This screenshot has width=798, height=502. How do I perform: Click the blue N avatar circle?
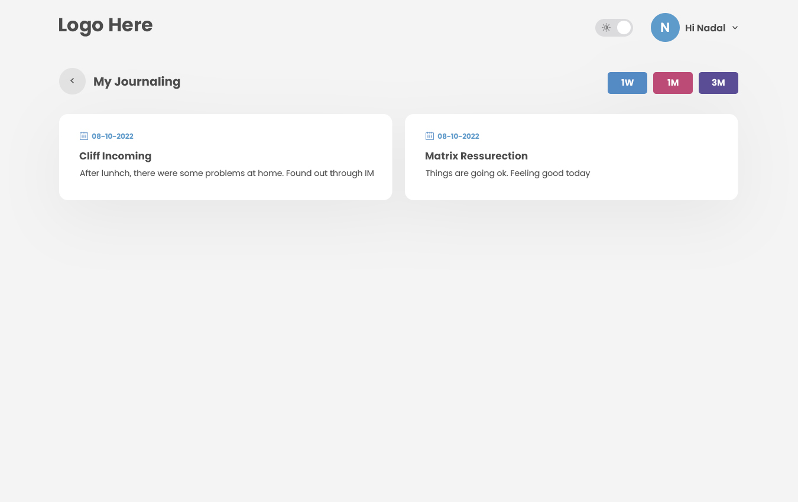665,27
